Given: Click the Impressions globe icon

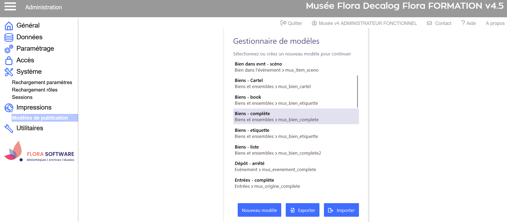Looking at the screenshot, I should [x=9, y=108].
